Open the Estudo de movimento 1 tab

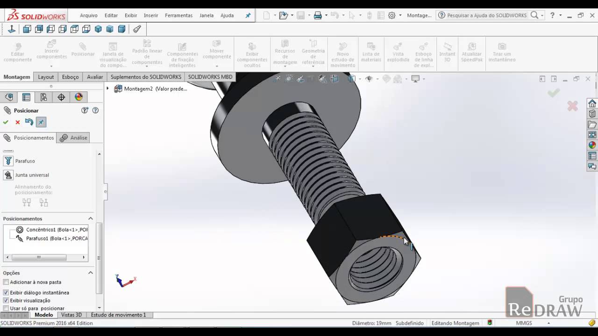118,315
